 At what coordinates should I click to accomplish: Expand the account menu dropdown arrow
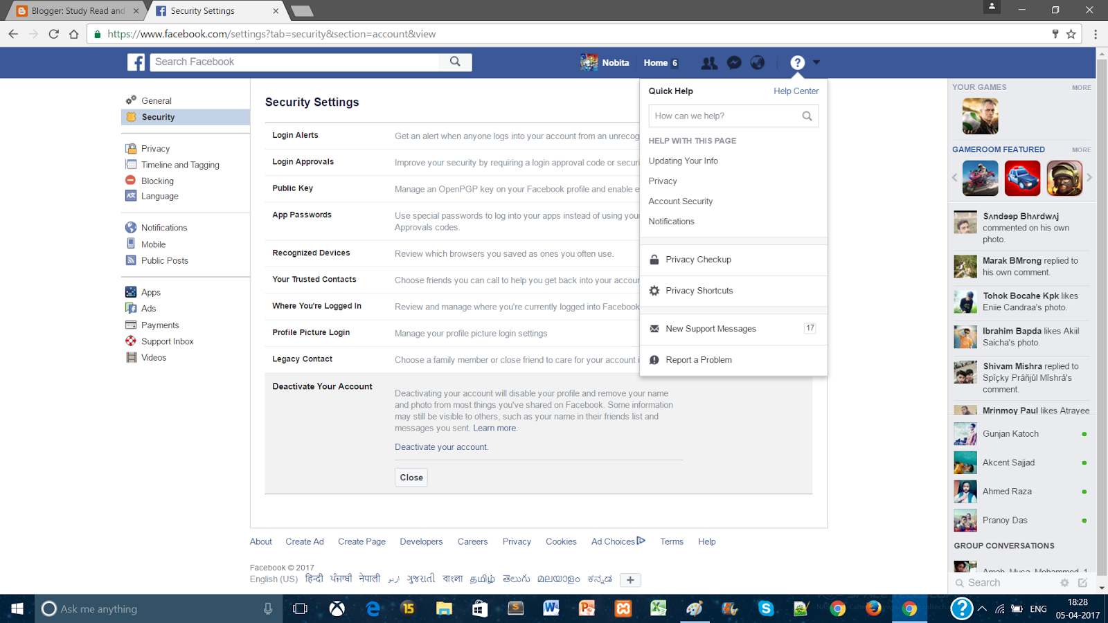point(816,62)
